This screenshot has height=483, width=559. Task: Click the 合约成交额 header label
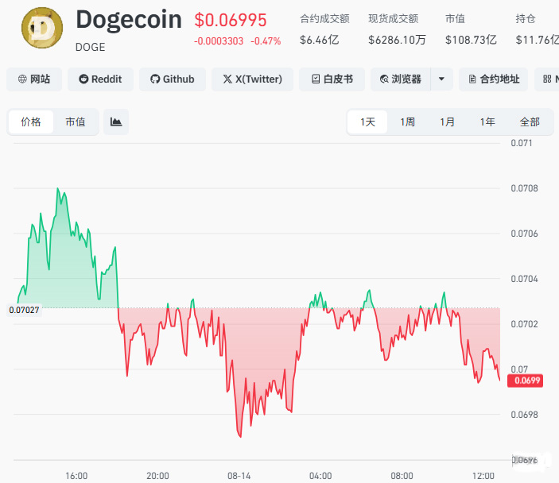point(324,18)
